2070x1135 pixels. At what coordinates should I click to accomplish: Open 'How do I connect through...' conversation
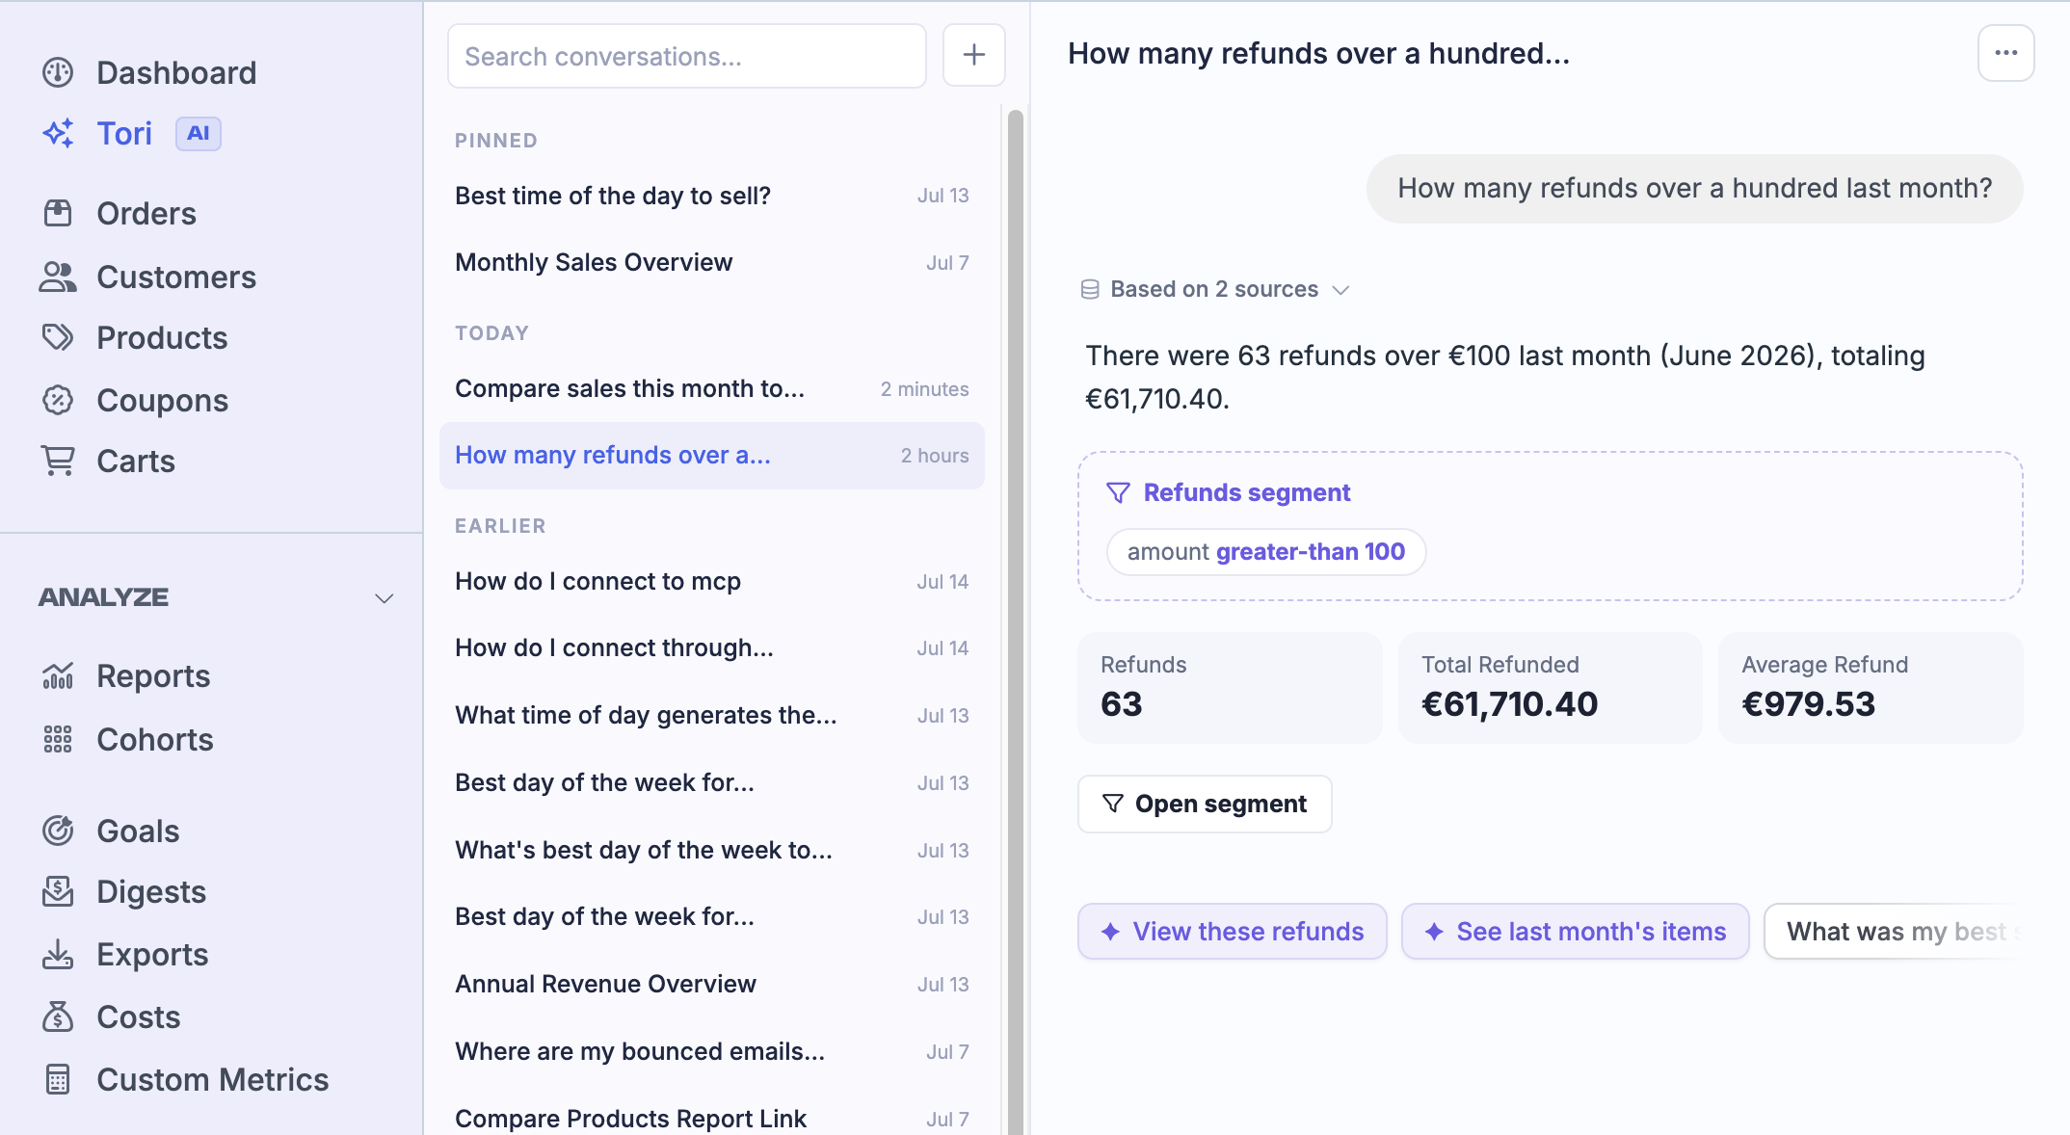tap(712, 647)
